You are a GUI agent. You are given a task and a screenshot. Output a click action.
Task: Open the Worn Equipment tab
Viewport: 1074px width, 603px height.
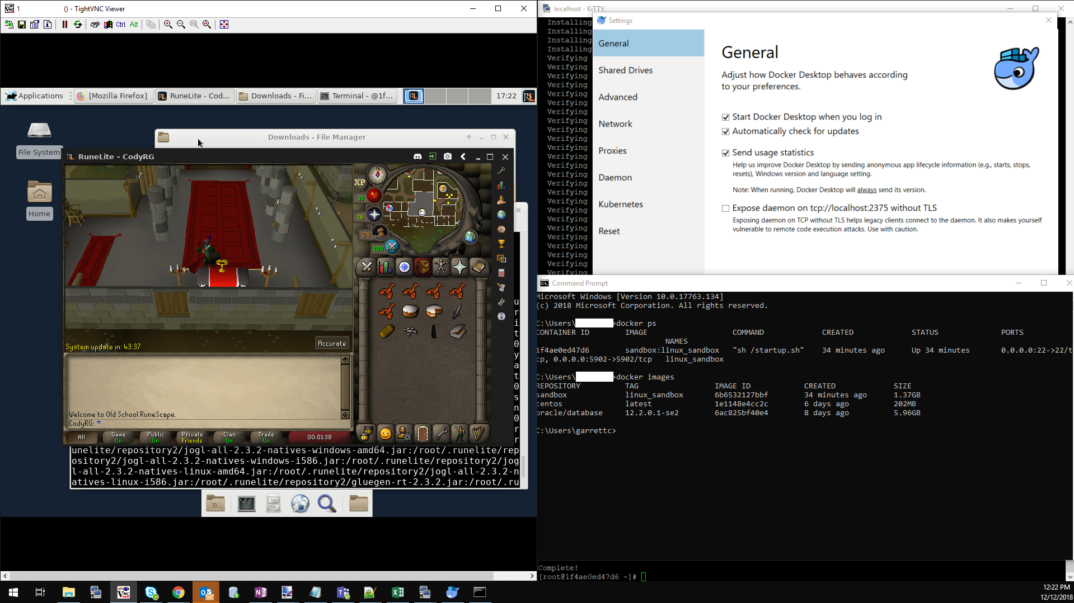pyautogui.click(x=441, y=268)
